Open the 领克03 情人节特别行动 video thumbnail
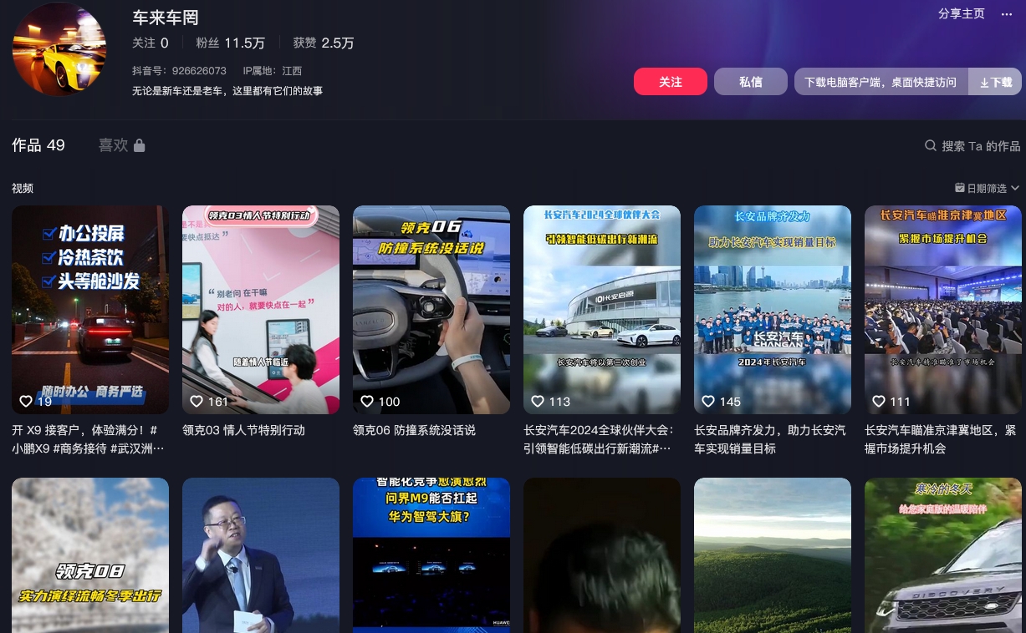Viewport: 1026px width, 633px height. (261, 310)
